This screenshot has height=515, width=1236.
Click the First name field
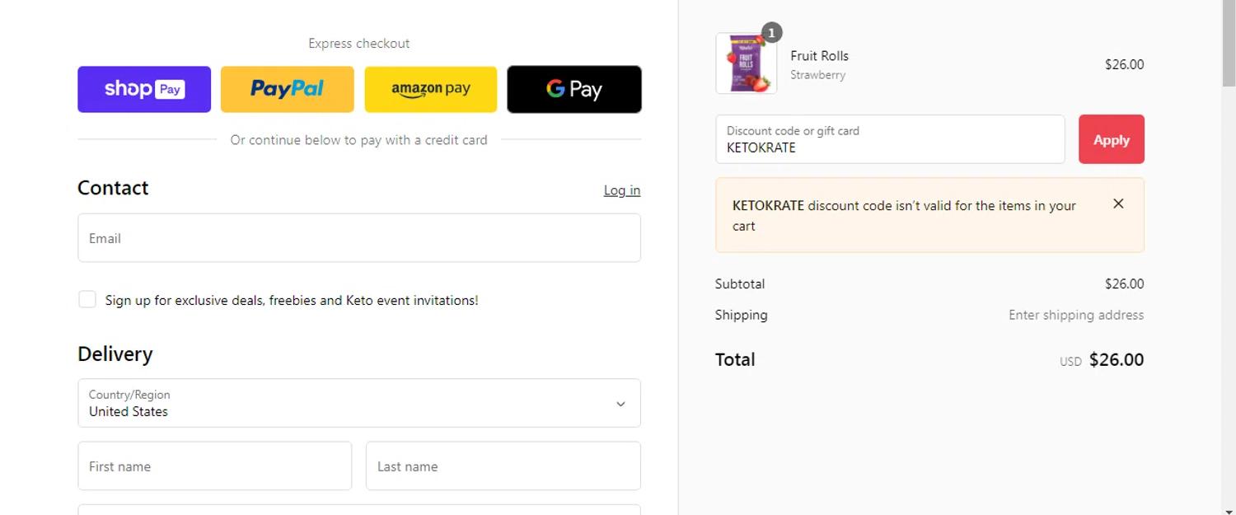(214, 466)
